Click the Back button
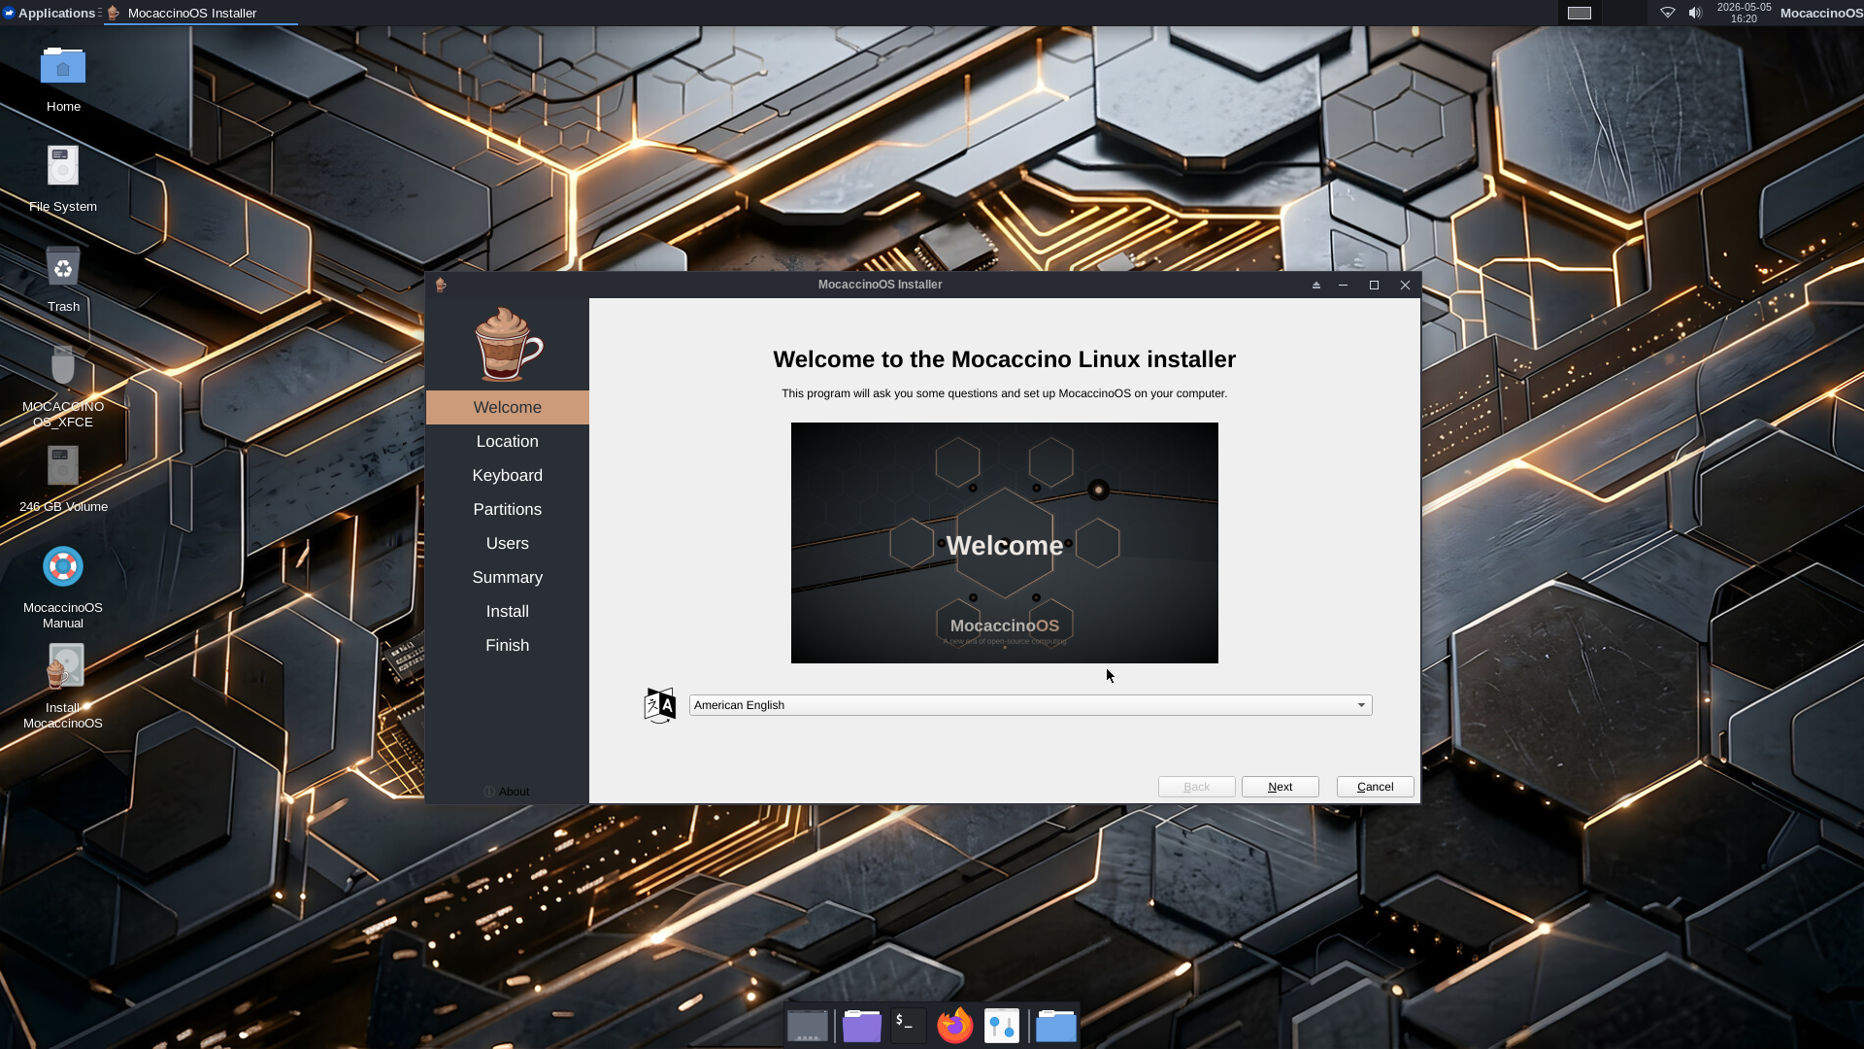 (x=1196, y=787)
